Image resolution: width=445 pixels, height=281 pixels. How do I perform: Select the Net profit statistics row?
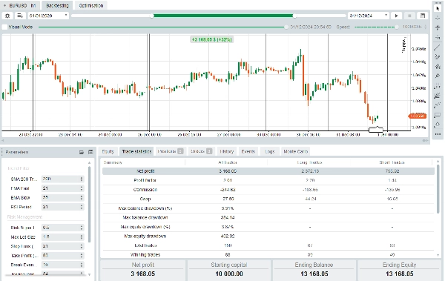268,171
